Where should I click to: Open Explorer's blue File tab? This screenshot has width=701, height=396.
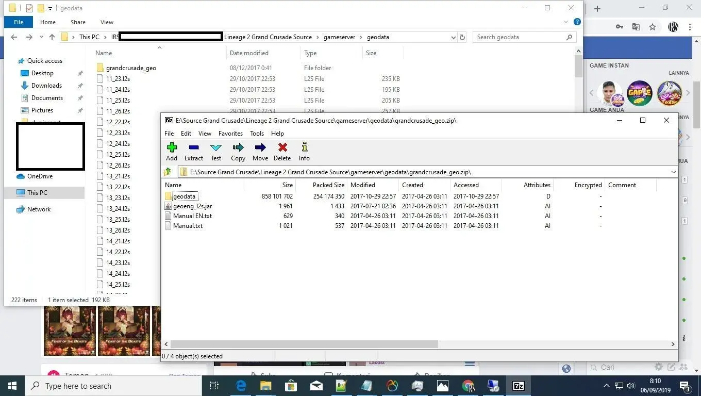pyautogui.click(x=19, y=22)
